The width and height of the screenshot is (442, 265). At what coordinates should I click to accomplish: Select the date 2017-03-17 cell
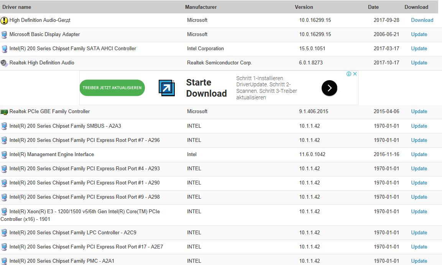point(386,48)
